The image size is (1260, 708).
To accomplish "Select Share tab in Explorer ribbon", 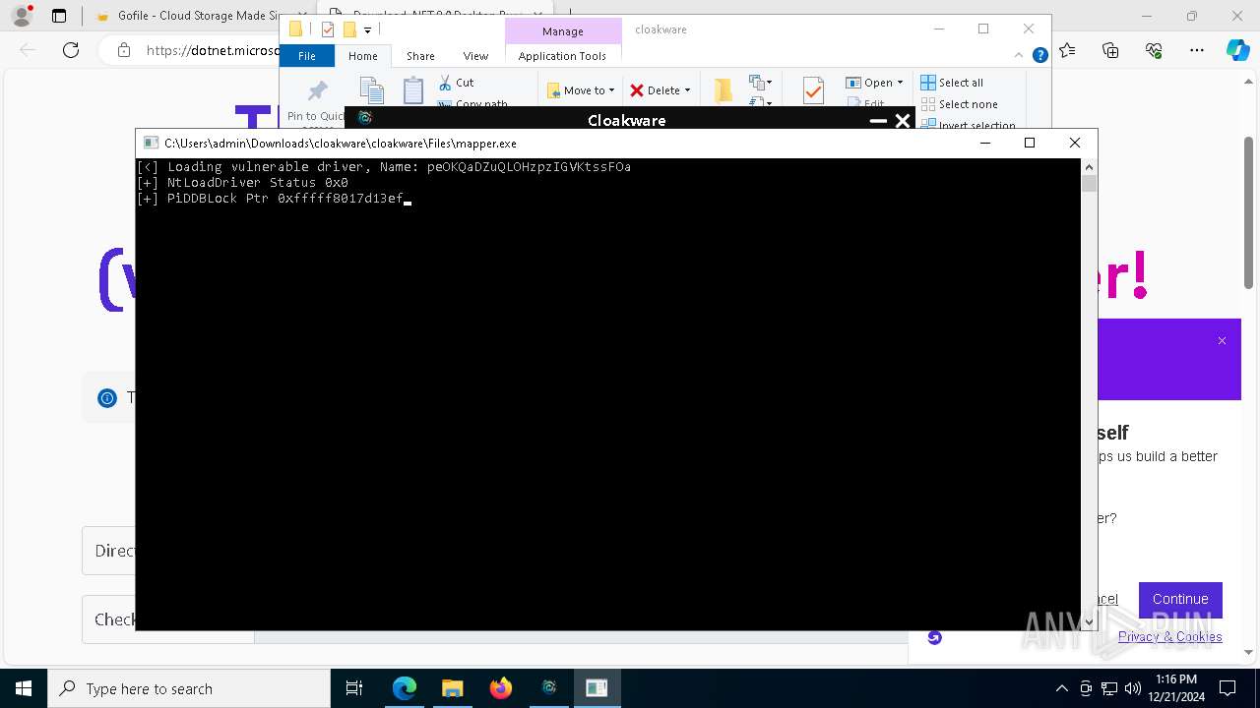I will (420, 56).
